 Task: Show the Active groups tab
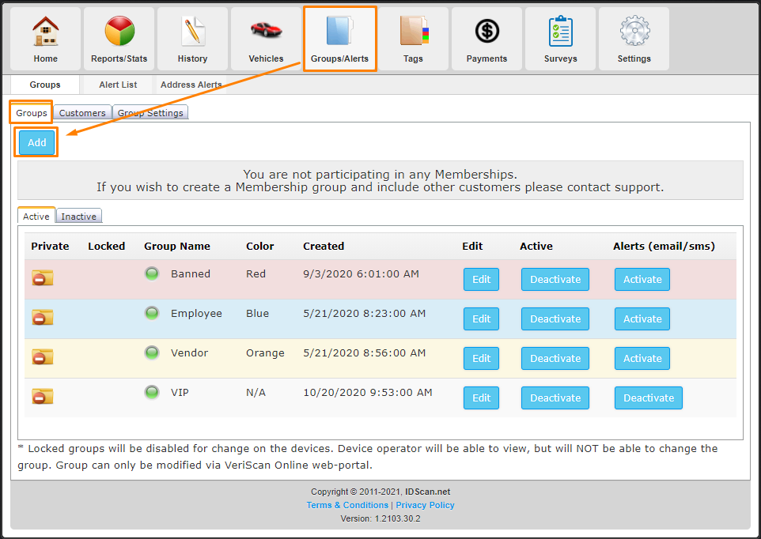(36, 217)
